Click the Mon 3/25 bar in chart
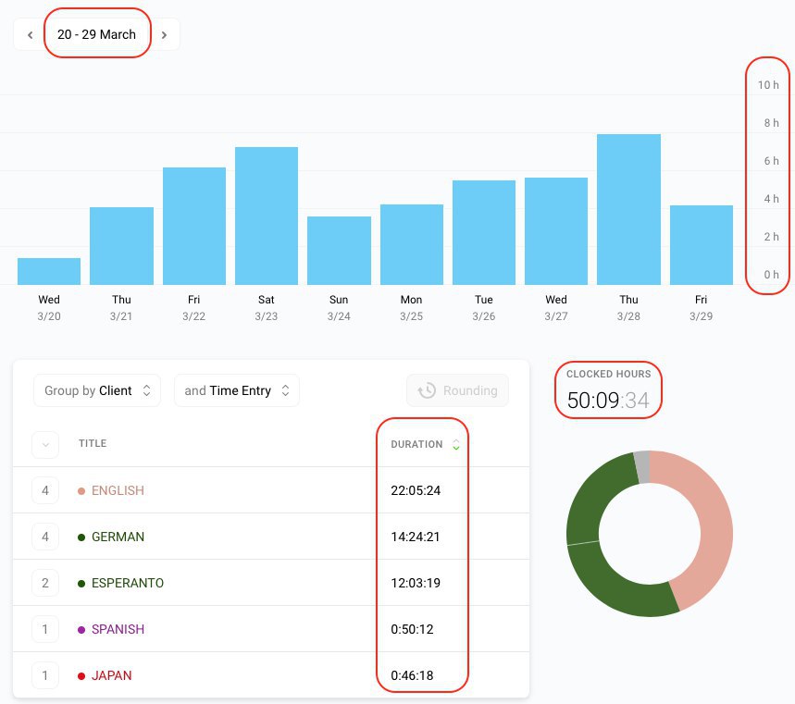 (x=412, y=244)
